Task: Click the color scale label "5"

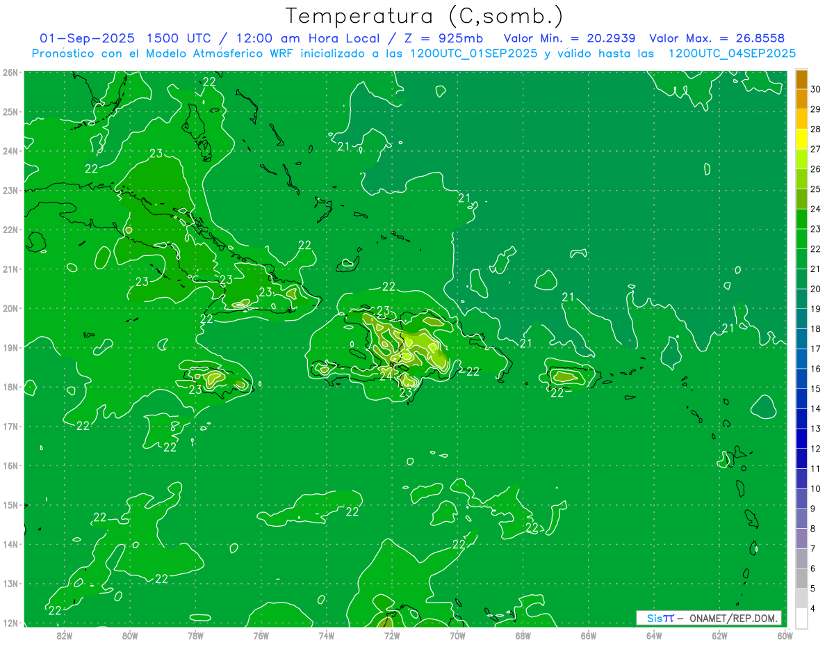Action: [813, 589]
